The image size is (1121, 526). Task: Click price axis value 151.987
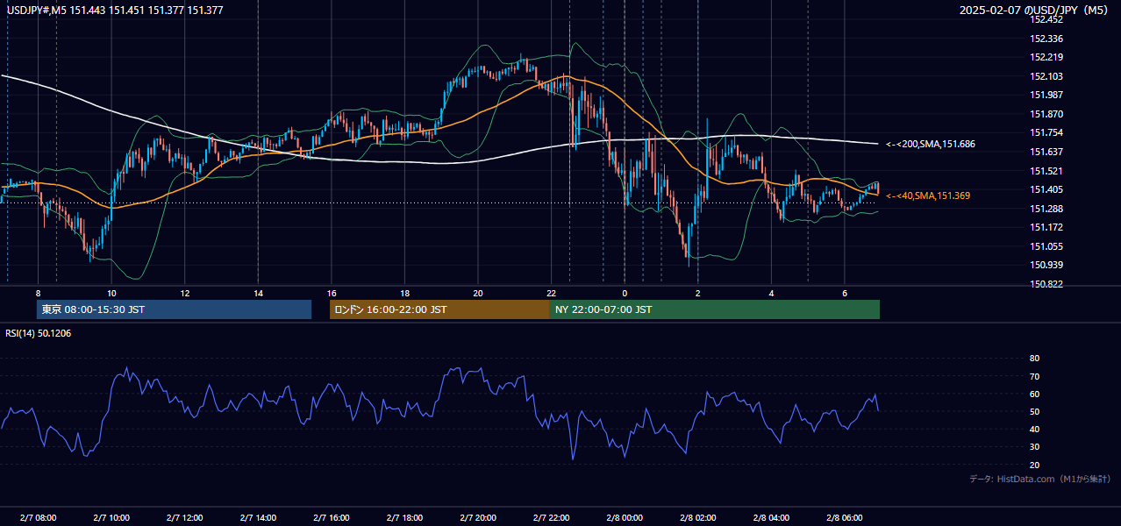(1046, 95)
